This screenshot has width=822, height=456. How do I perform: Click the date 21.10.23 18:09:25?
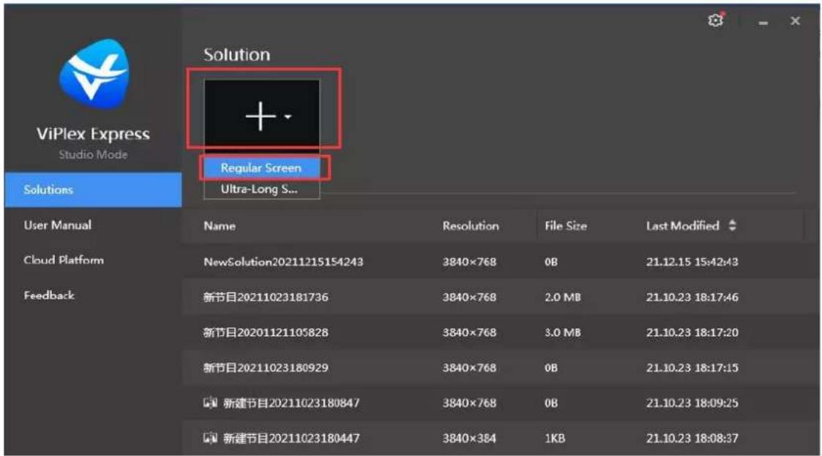tap(692, 403)
